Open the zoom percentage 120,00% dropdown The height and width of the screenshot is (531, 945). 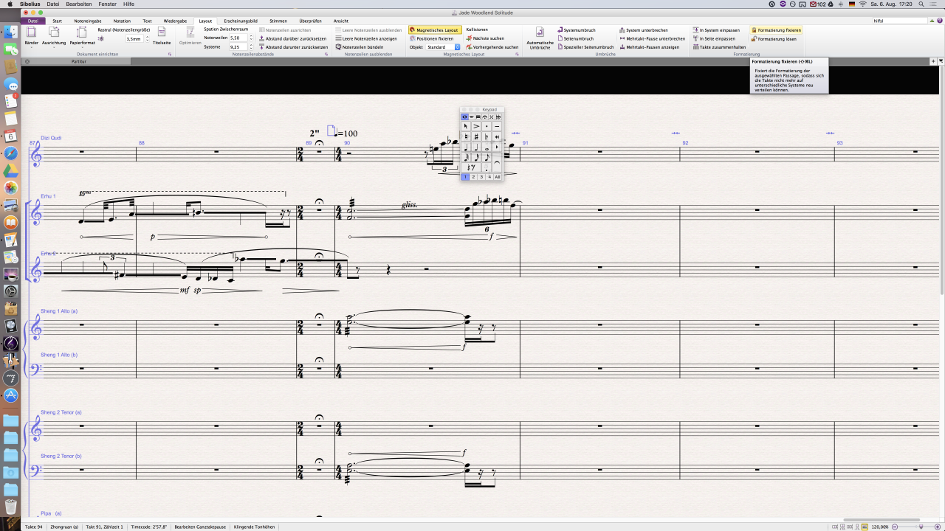tap(880, 527)
